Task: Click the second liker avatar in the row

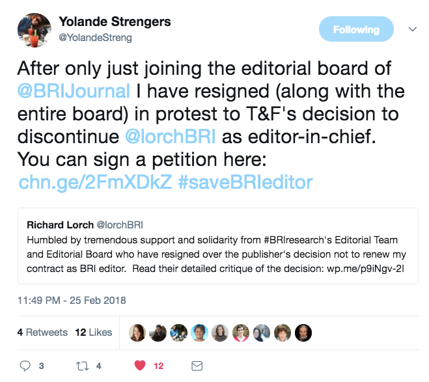Action: point(159,333)
